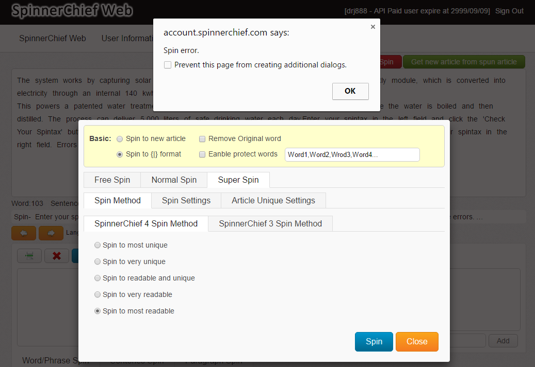The image size is (535, 367).
Task: Pick the Spin to very readable option
Action: (98, 295)
